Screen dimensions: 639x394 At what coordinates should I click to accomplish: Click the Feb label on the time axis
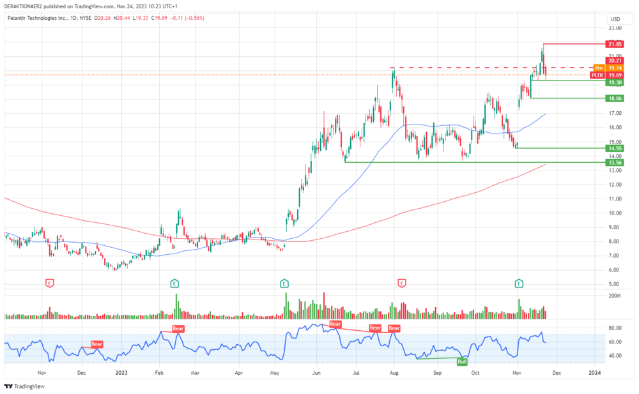click(x=159, y=372)
